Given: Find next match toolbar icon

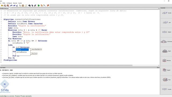Looking at the screenshot, I should point(35,5).
